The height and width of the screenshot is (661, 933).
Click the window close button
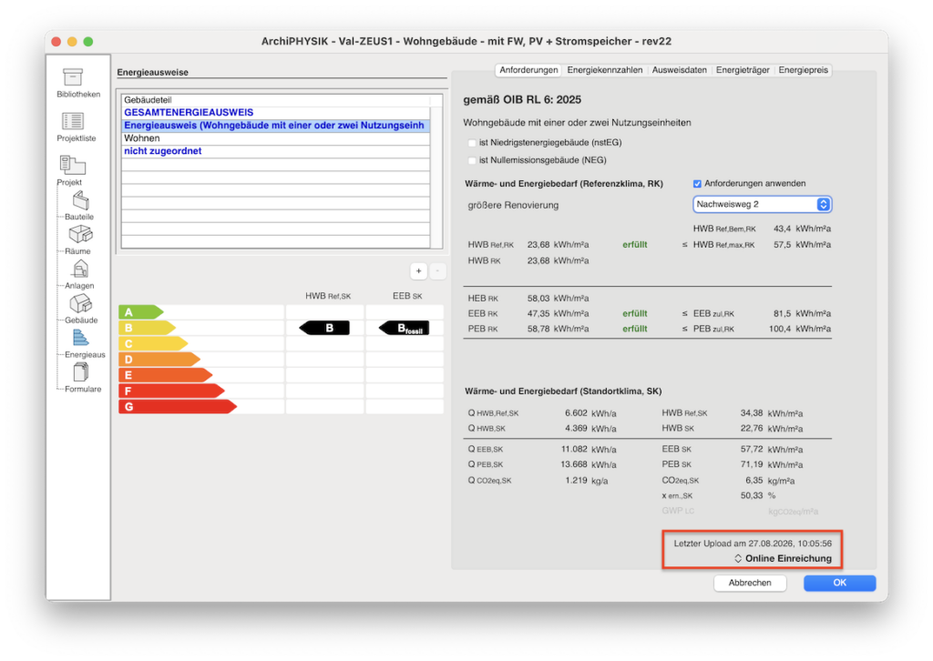coord(56,42)
